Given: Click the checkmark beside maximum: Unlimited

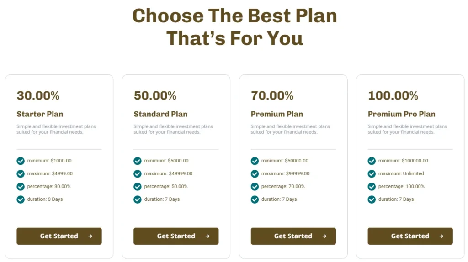Looking at the screenshot, I should point(372,173).
